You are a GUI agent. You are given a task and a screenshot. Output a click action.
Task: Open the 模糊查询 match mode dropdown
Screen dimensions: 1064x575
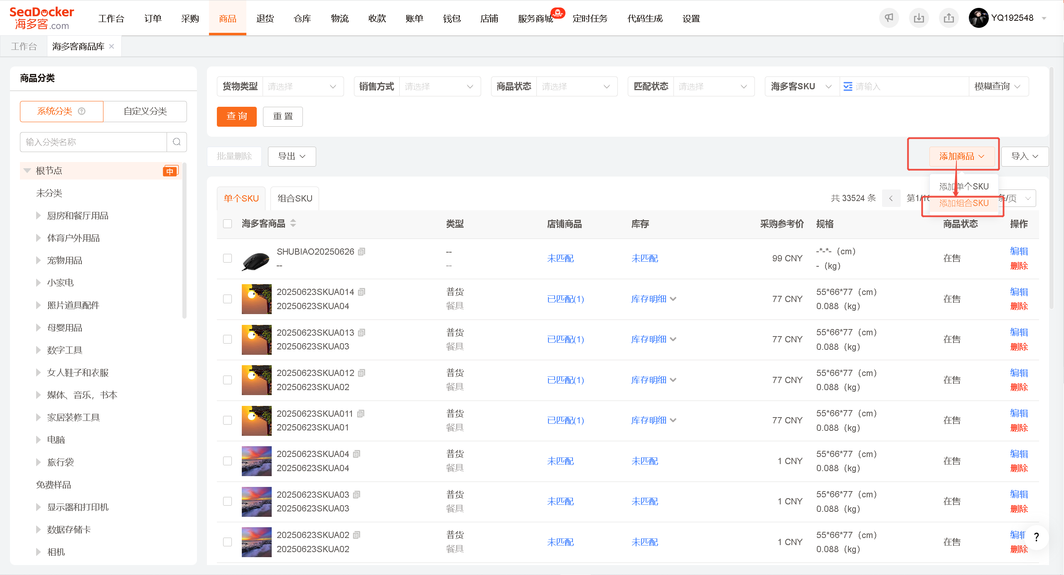[x=998, y=86]
